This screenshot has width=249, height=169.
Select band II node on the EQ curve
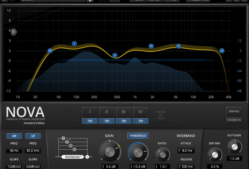pos(115,56)
